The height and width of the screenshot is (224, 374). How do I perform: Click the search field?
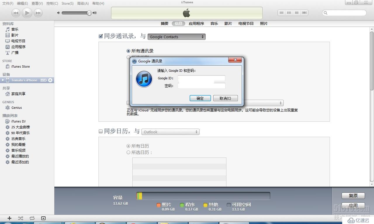pyautogui.click(x=344, y=13)
